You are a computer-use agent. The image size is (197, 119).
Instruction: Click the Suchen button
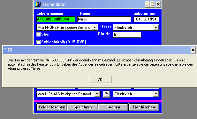tap(113, 107)
